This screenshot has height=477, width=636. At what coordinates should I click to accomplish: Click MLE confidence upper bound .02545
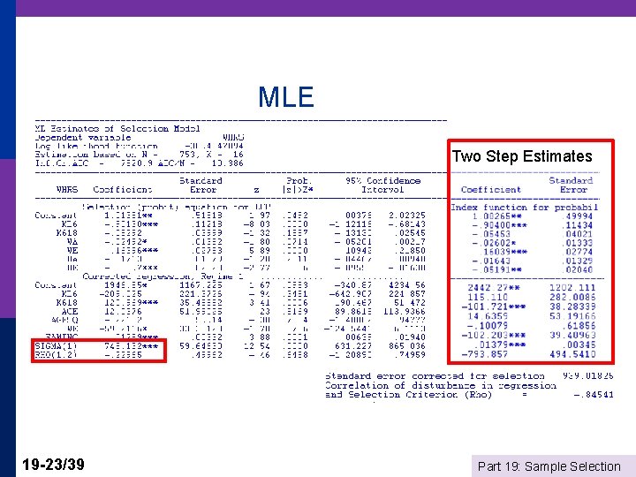410,233
